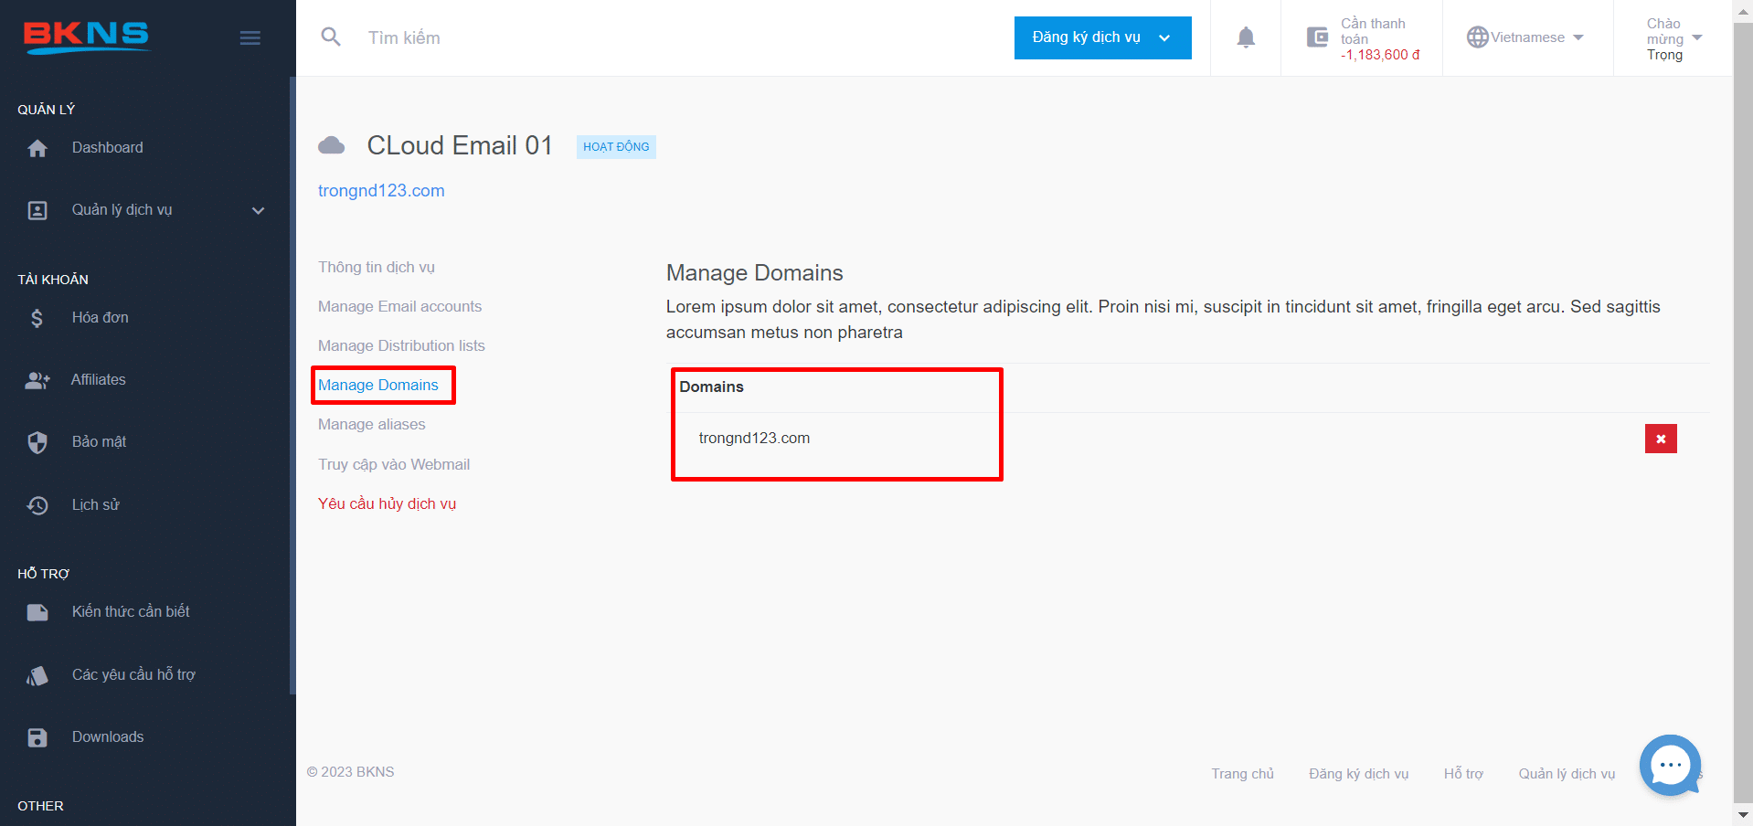Viewport: 1753px width, 826px height.
Task: Click the cloud icon beside CLoud Email 01
Action: pos(331,145)
